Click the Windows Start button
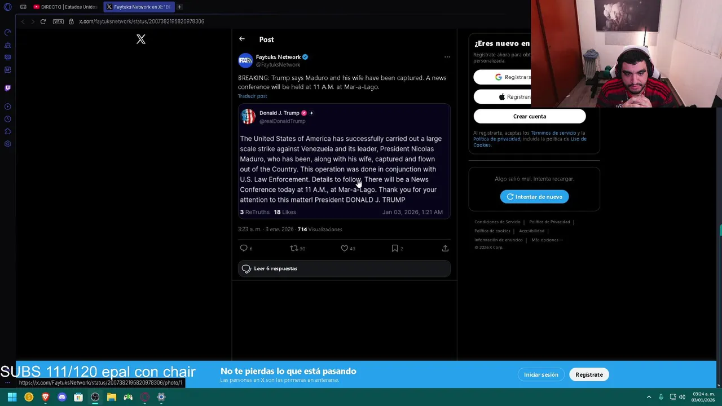Screen dimensions: 722x406 pyautogui.click(x=12, y=397)
